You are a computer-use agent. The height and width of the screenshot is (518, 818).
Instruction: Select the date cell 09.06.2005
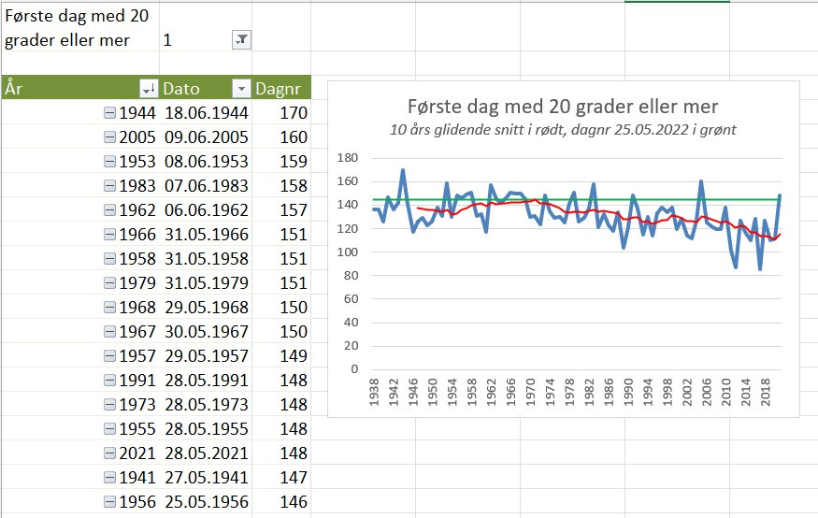[x=206, y=137]
